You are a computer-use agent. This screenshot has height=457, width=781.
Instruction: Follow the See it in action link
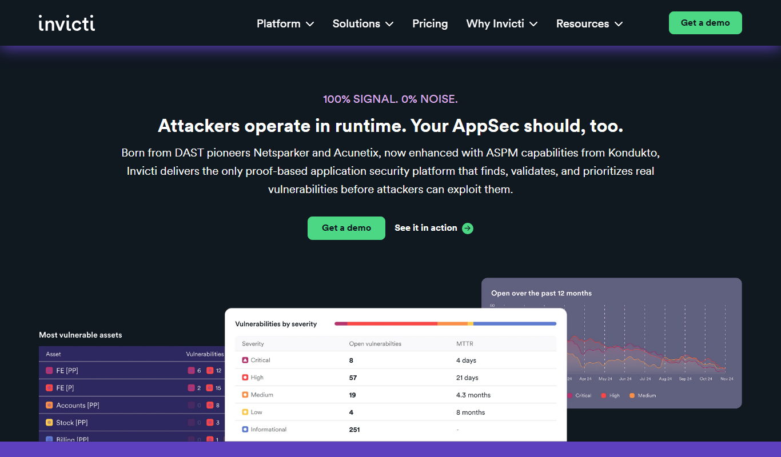[x=434, y=228]
